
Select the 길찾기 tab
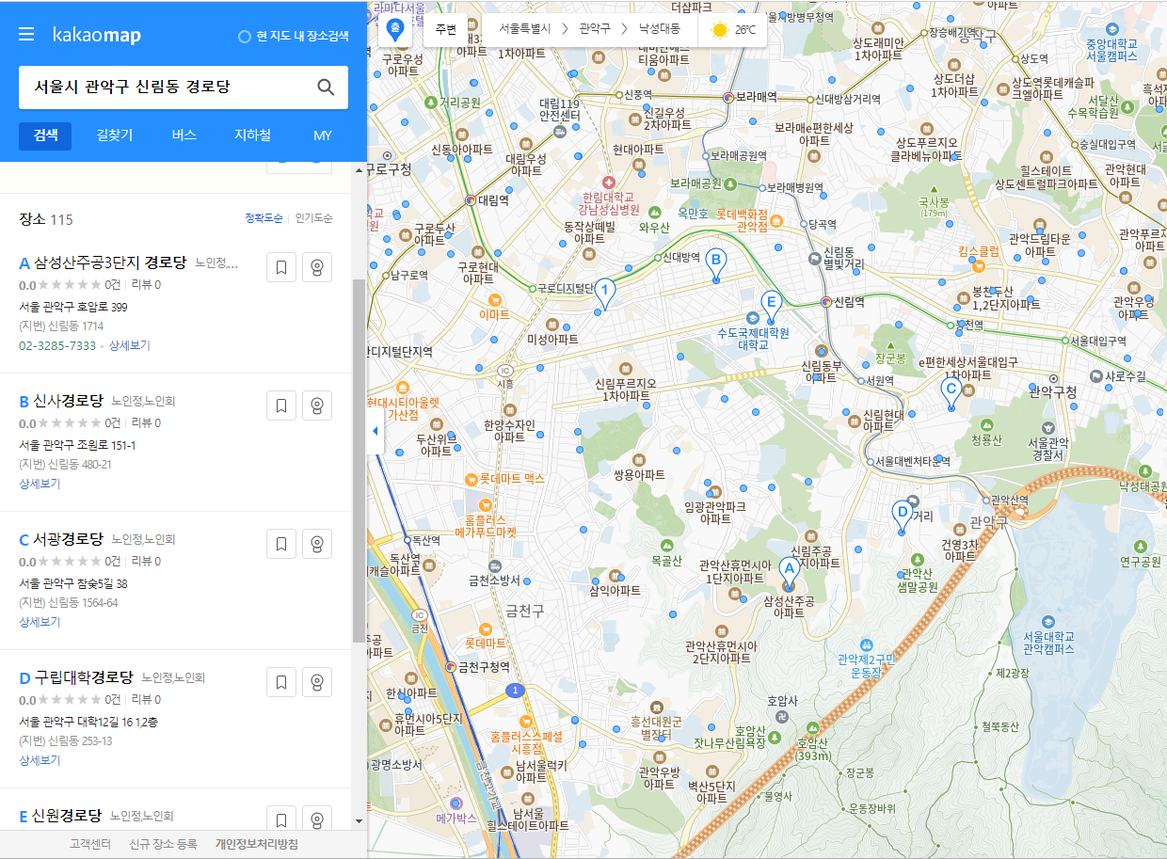click(115, 135)
